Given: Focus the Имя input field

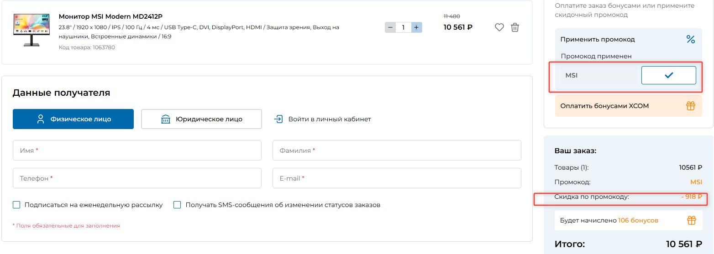Looking at the screenshot, I should [137, 150].
